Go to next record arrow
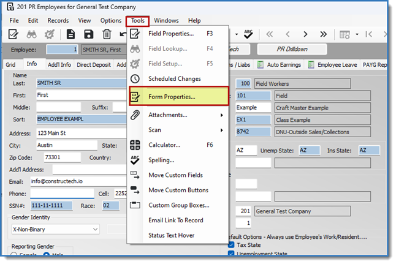Viewport: 396px width, 264px height. (x=305, y=34)
